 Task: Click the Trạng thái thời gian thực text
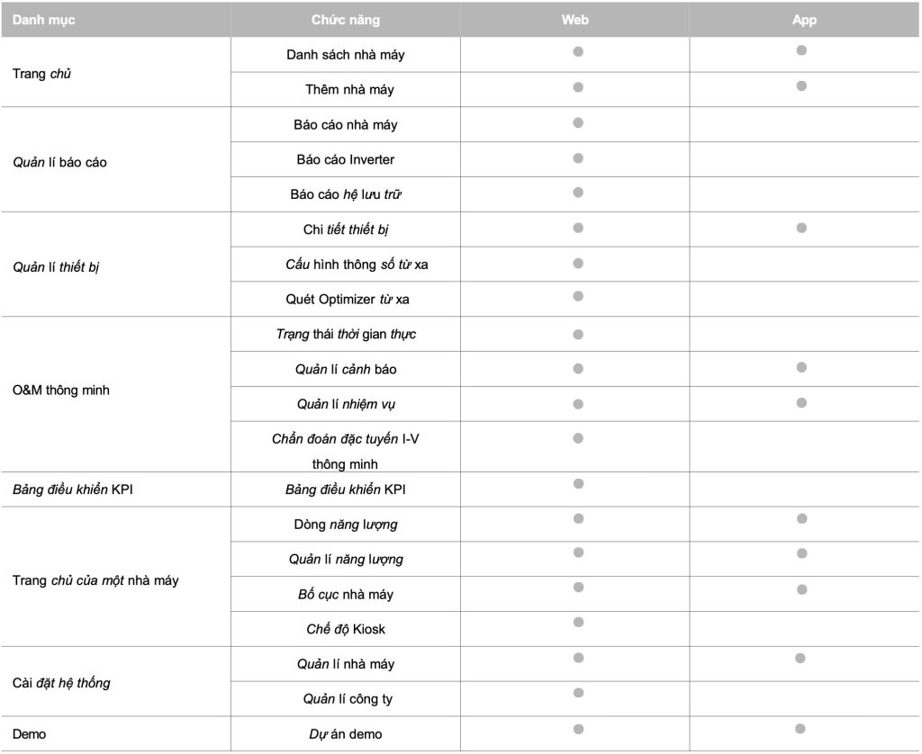346,335
